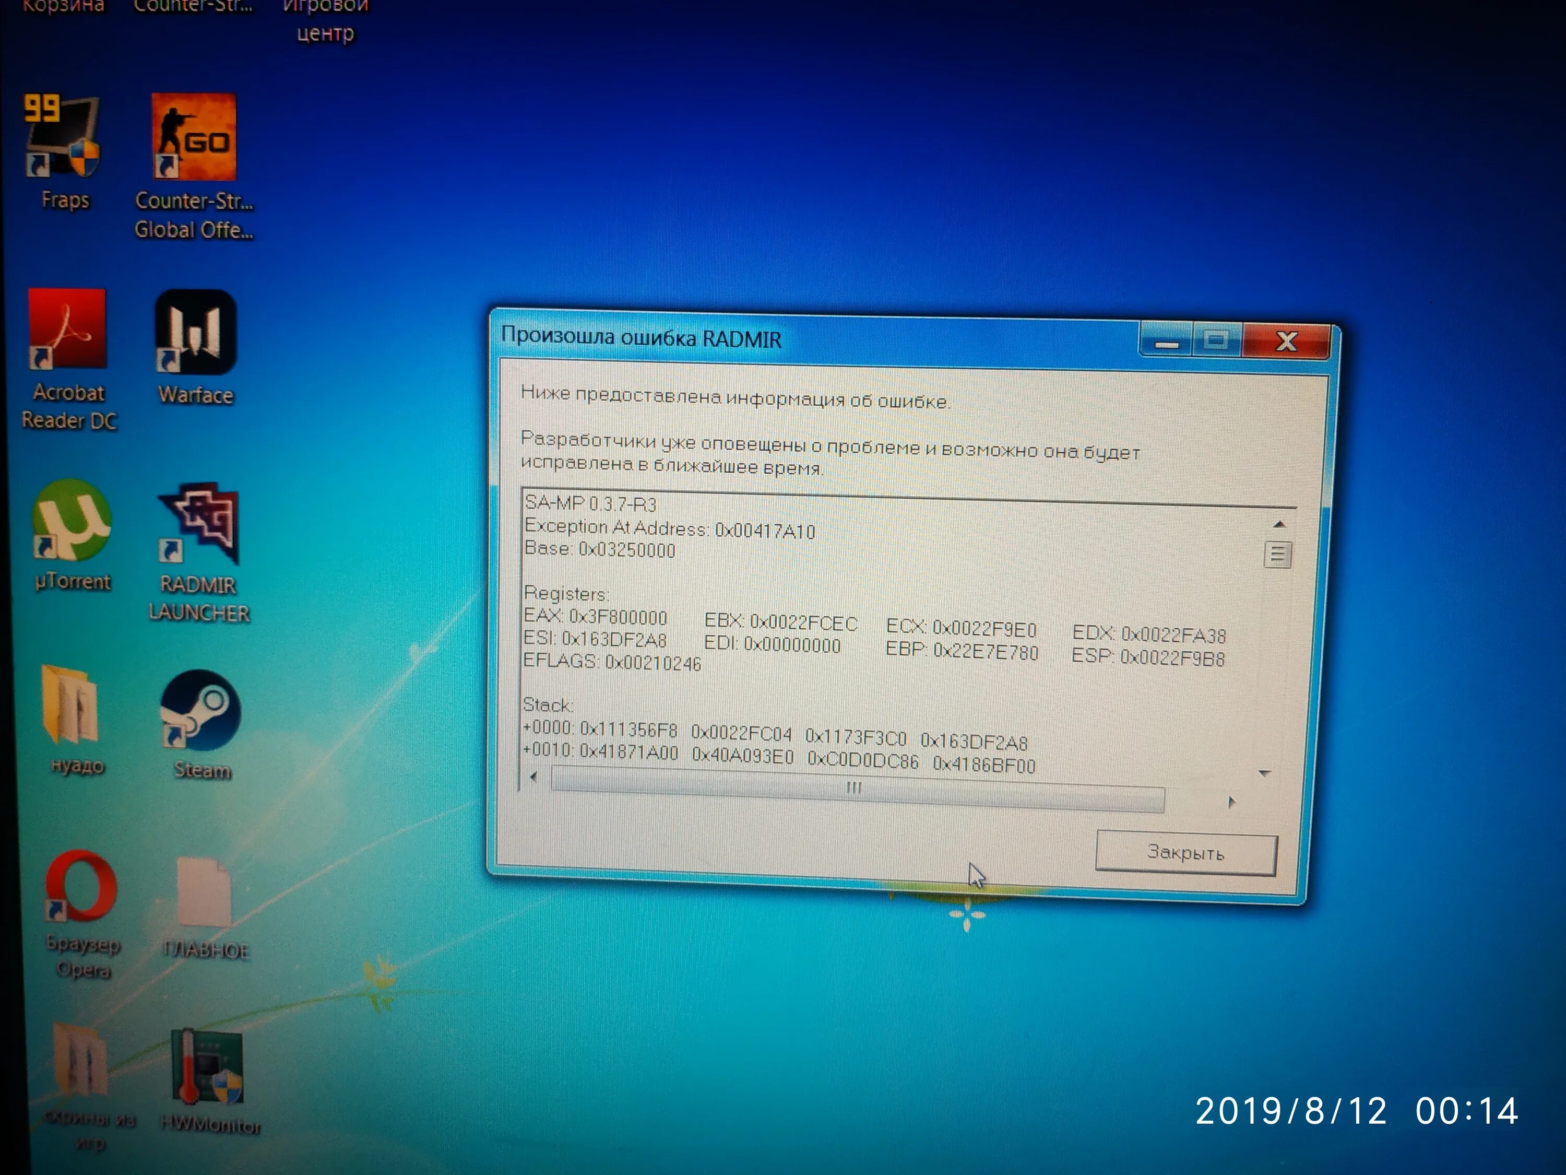Start RADMIR LAUNCHER from desktop
1566x1175 pixels.
(x=199, y=524)
